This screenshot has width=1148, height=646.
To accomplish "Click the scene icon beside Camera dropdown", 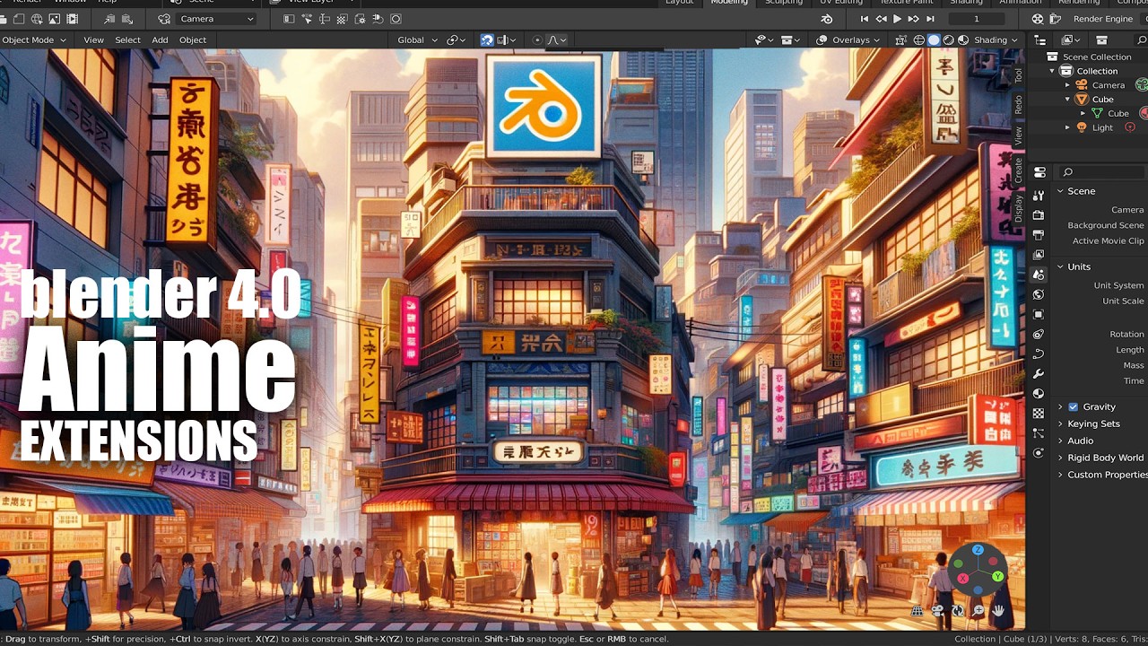I will 164,19.
